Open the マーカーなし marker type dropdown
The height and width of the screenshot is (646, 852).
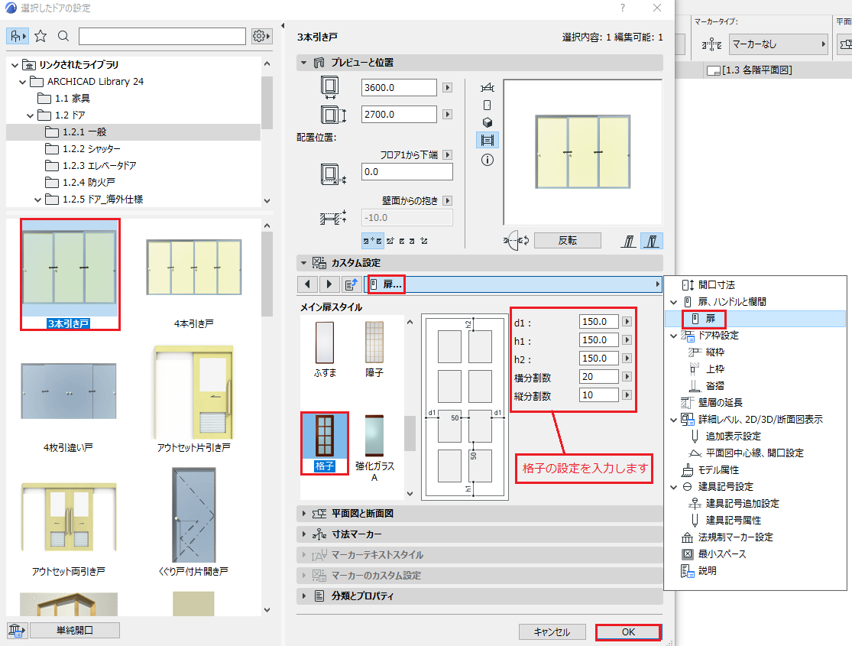click(x=778, y=44)
